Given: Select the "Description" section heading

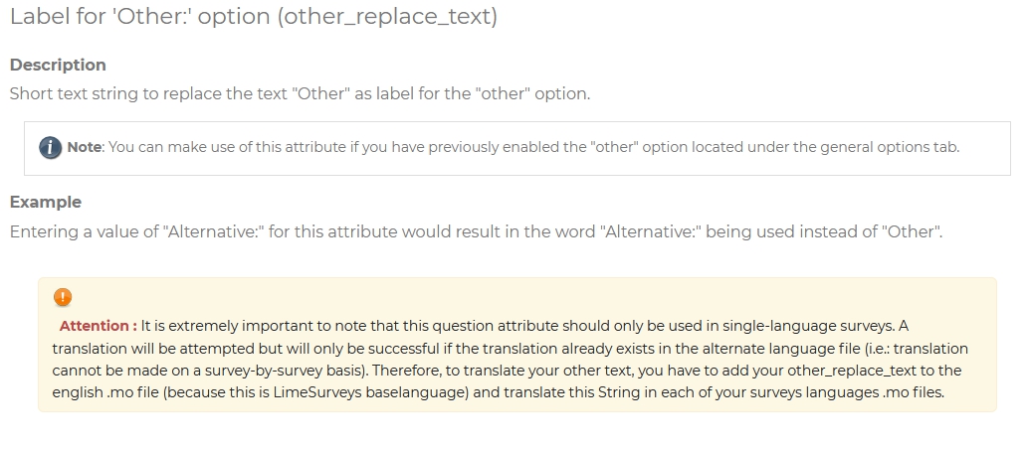Looking at the screenshot, I should click(58, 65).
